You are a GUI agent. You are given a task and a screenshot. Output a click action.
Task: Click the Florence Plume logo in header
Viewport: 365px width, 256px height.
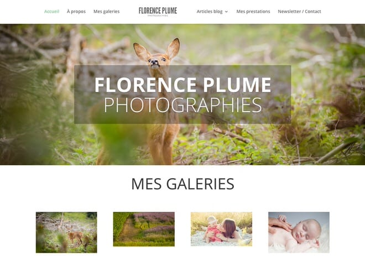click(x=158, y=12)
